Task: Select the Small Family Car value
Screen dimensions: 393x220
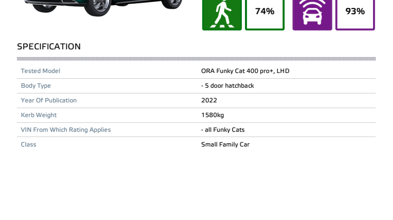Action: tap(225, 144)
